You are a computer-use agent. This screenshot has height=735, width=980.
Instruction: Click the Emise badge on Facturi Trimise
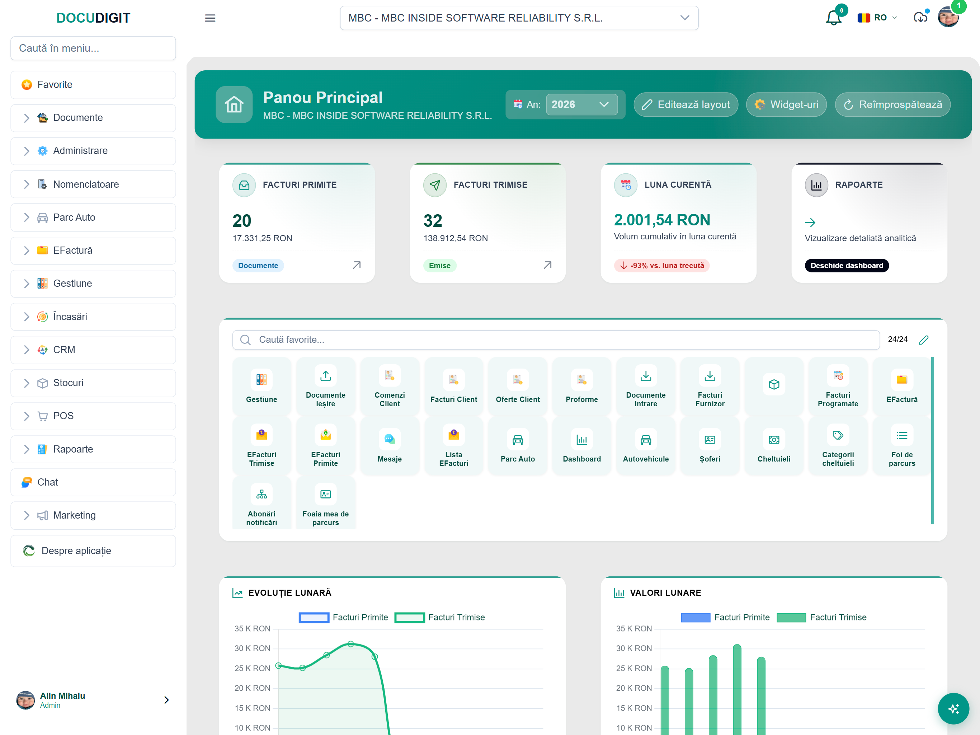click(x=439, y=266)
